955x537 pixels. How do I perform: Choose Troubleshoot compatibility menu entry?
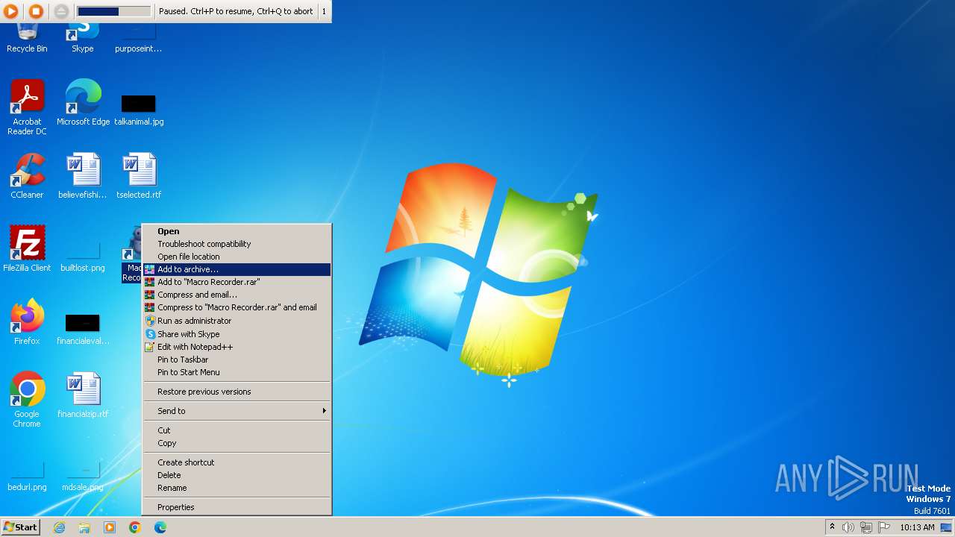point(237,244)
